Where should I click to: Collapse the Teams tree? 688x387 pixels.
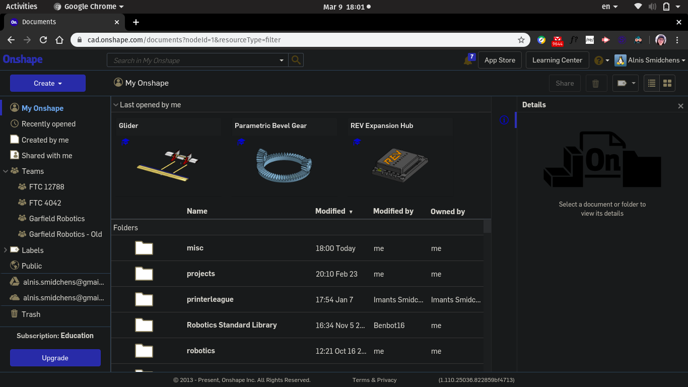tap(6, 171)
